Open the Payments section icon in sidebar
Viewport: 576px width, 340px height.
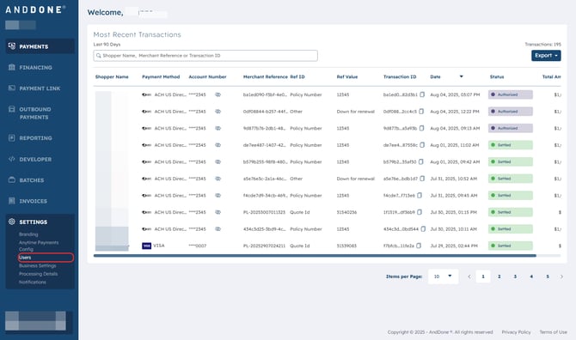pos(12,46)
